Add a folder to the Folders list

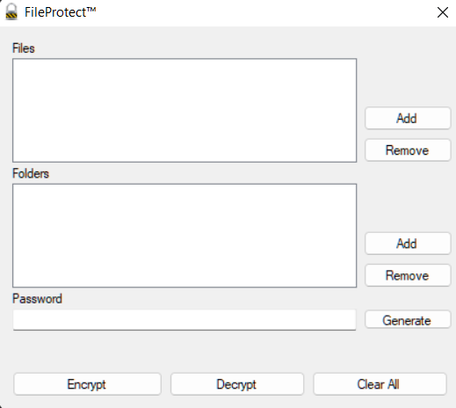408,244
